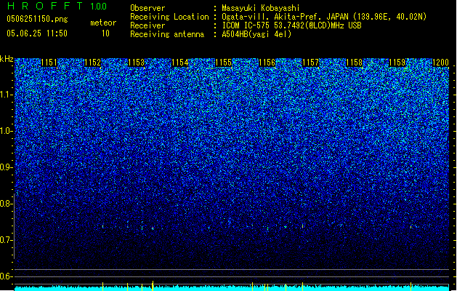Click the Ogata-vill. Akita-Pref. JAPAN location text
Viewport: 457px width, 291px height.
tap(324, 17)
